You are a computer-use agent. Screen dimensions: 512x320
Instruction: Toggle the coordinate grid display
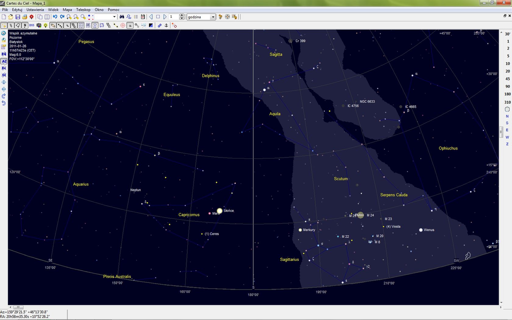[x=81, y=25]
